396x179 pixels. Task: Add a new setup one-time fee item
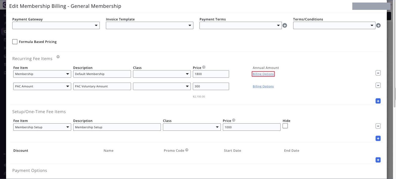coord(378,138)
